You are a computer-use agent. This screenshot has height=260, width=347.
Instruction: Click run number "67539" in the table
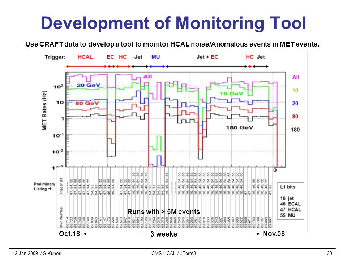point(117,222)
